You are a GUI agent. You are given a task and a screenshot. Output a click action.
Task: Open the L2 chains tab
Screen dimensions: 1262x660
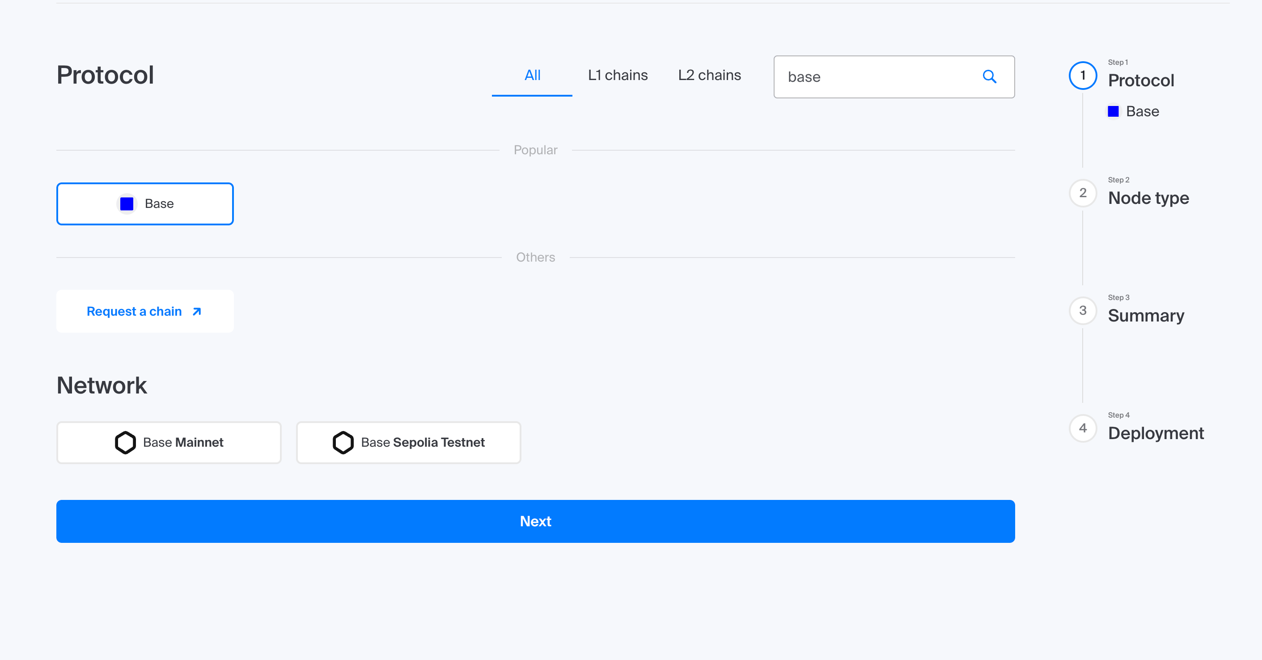(709, 76)
